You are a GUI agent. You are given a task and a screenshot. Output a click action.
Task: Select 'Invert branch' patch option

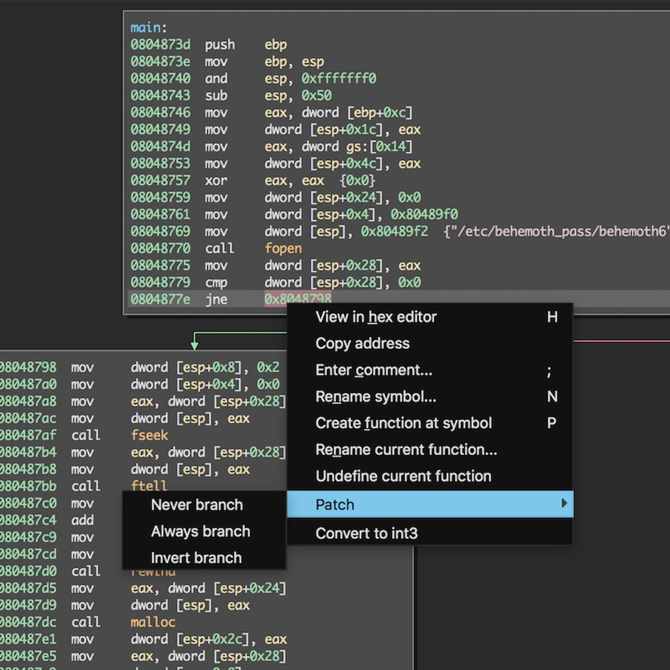click(204, 558)
